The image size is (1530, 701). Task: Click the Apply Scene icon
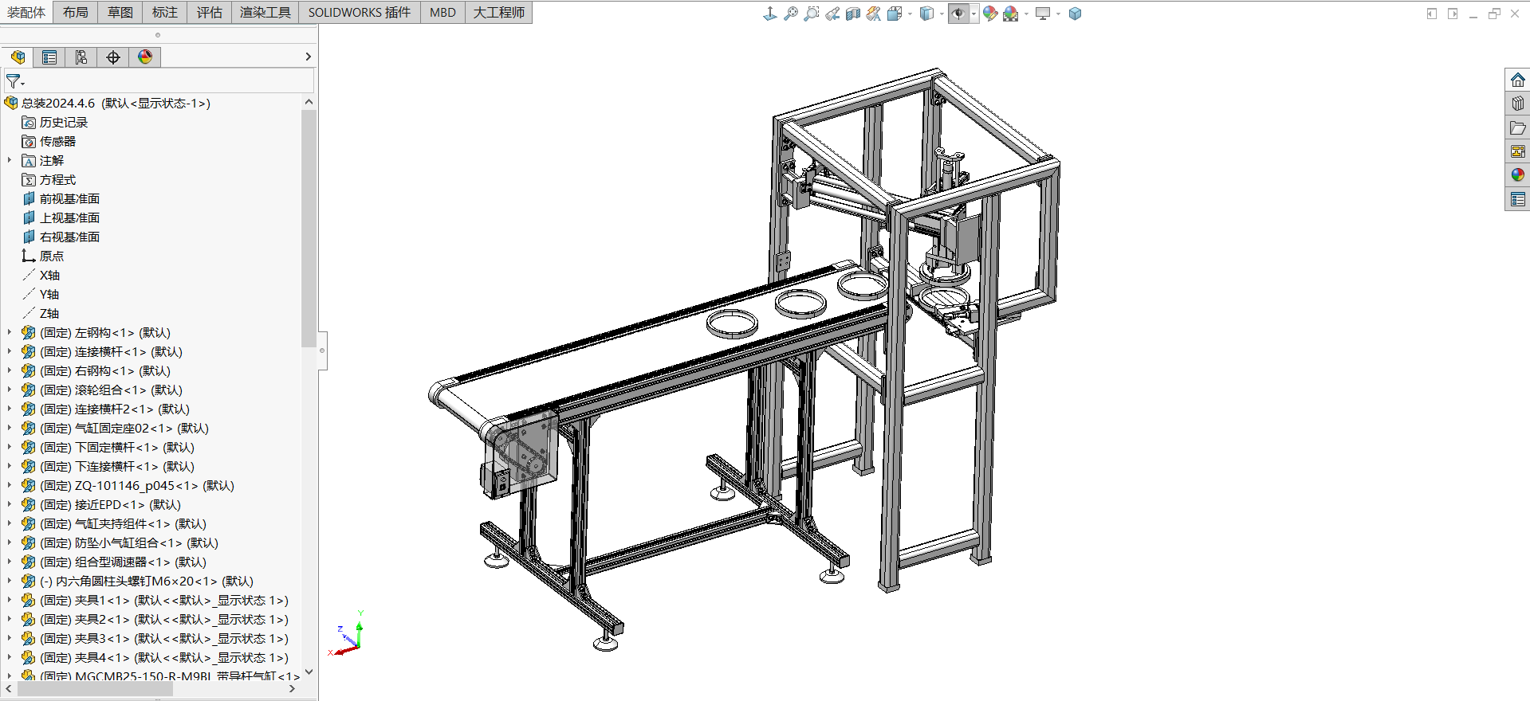click(x=1011, y=14)
